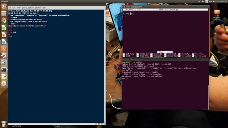Select the min.jpg desktop file label
This screenshot has width=228, height=128.
tap(56, 126)
